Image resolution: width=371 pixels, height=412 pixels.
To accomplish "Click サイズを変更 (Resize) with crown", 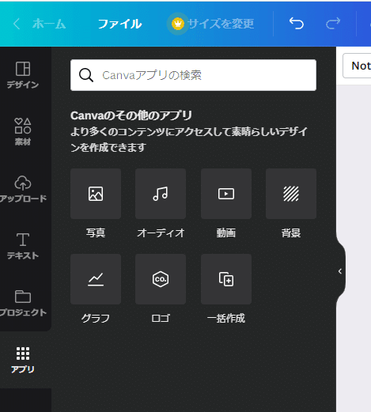I will [211, 24].
